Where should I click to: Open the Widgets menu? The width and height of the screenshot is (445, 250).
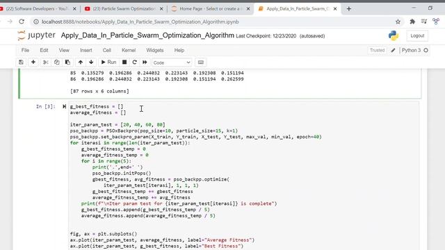(x=155, y=50)
